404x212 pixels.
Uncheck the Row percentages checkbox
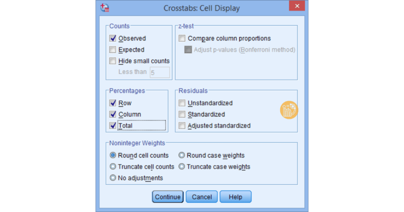point(113,103)
